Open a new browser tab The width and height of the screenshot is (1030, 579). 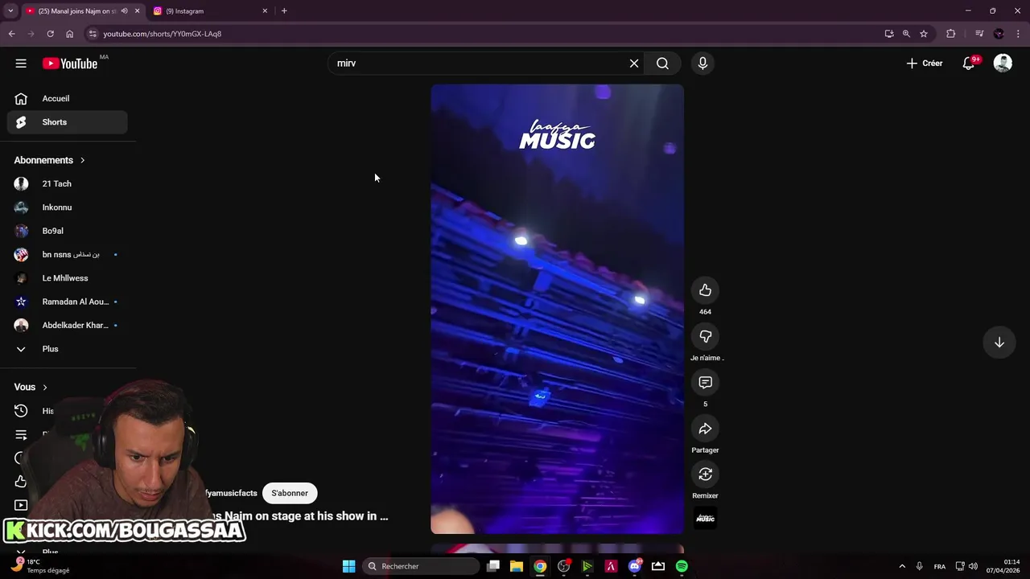[284, 11]
